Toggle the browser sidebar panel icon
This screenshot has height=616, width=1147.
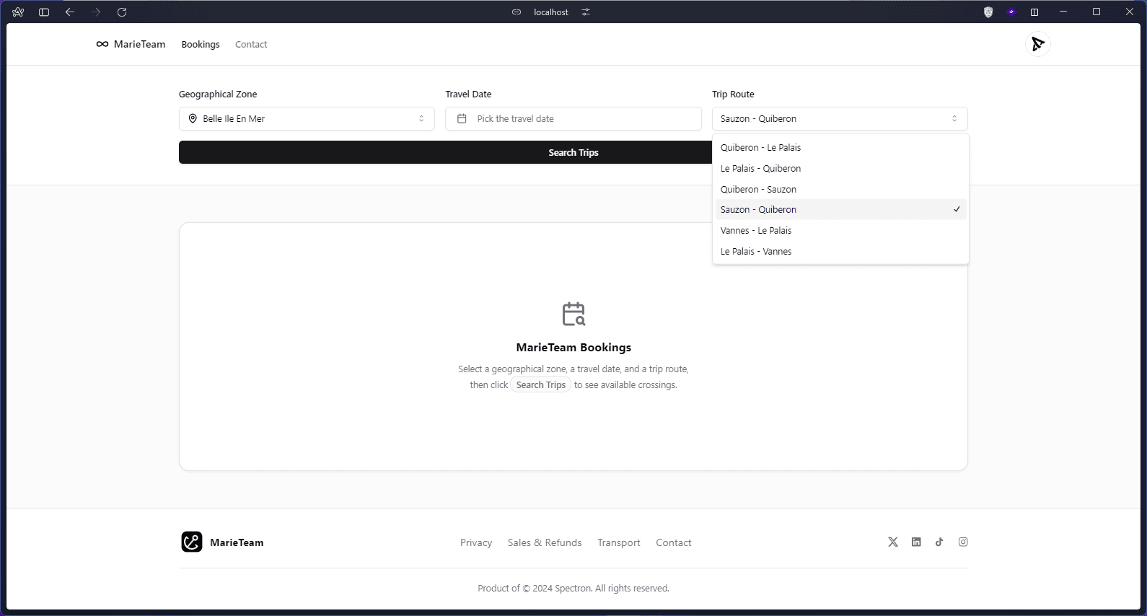[44, 12]
